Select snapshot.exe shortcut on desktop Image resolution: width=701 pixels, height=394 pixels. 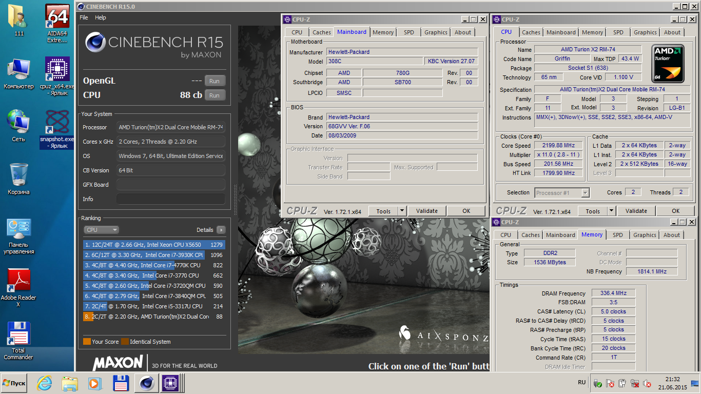click(57, 129)
